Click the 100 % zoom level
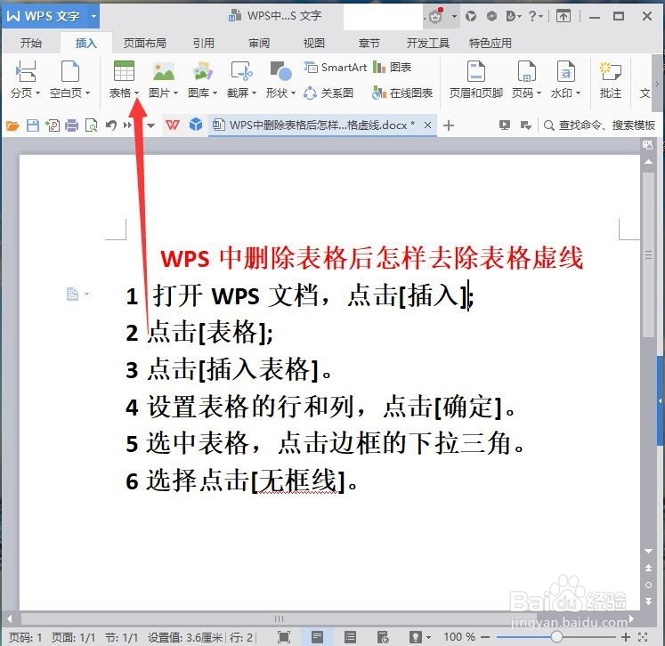The width and height of the screenshot is (665, 646). point(458,637)
